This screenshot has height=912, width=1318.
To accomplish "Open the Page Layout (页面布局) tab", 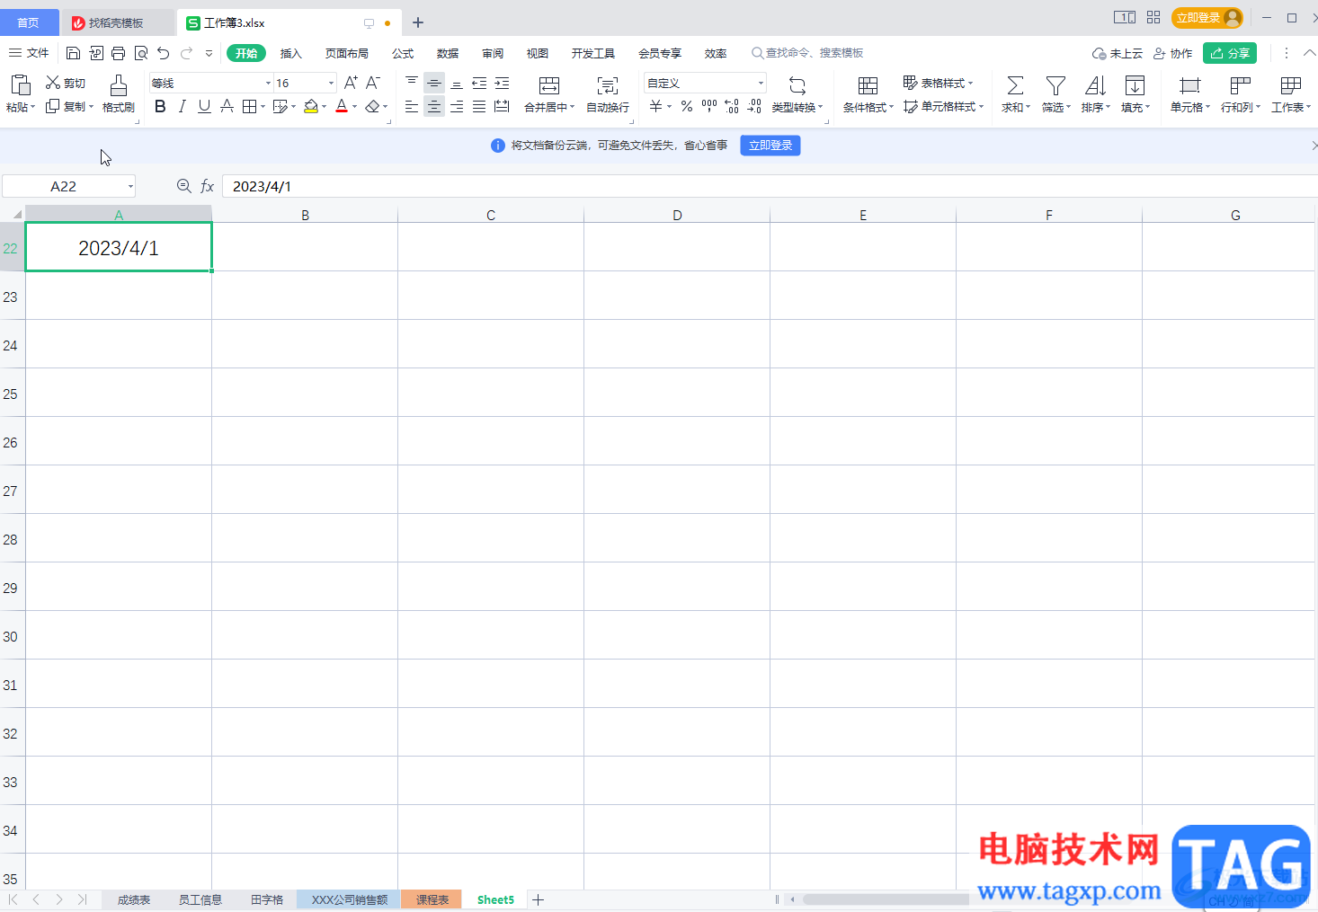I will [x=346, y=53].
